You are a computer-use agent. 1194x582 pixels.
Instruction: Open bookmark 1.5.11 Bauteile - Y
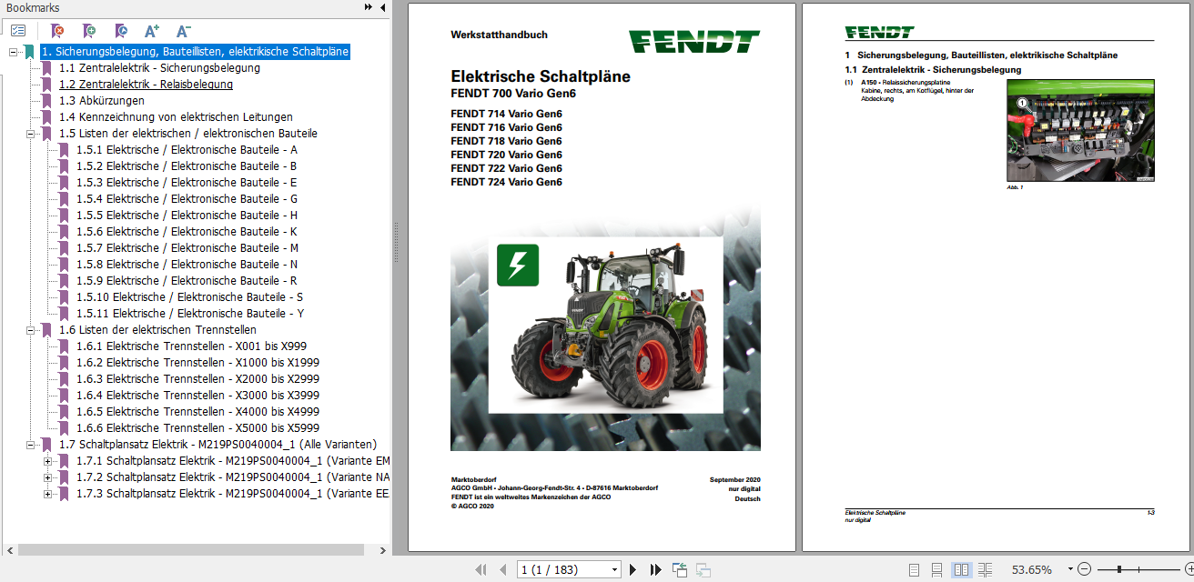pos(189,314)
